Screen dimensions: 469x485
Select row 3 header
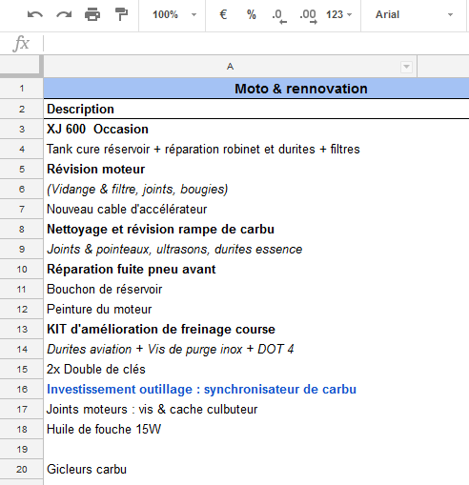pyautogui.click(x=21, y=129)
